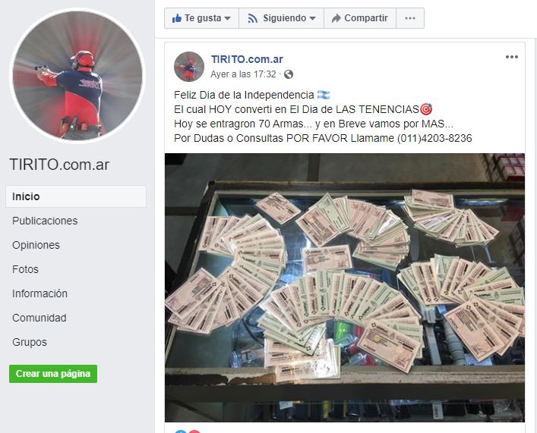Click the share arrow icon on Compartir
537x433 pixels.
coord(336,18)
